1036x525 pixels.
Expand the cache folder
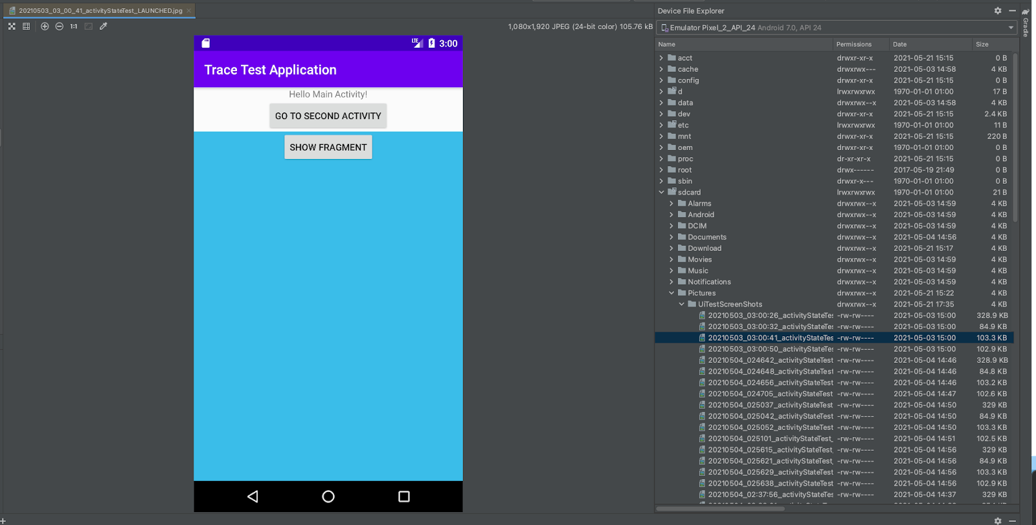(661, 69)
